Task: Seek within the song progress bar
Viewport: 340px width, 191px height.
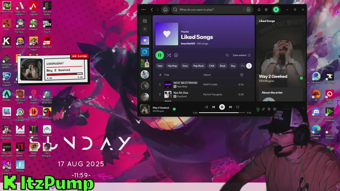Action: tap(222, 113)
